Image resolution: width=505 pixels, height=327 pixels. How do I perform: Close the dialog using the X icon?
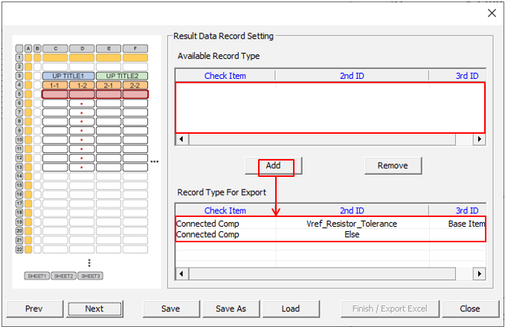pos(491,13)
